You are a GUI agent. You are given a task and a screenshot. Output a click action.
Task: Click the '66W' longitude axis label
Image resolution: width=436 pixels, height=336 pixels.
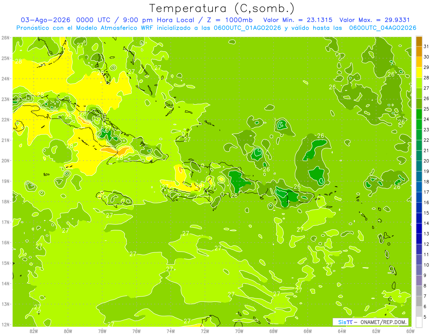[307, 331]
